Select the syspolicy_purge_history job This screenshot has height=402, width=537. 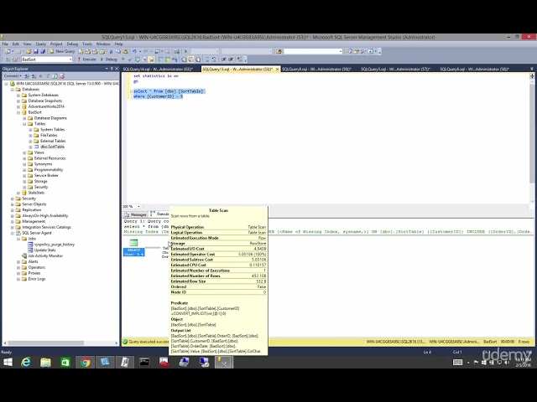pyautogui.click(x=54, y=245)
